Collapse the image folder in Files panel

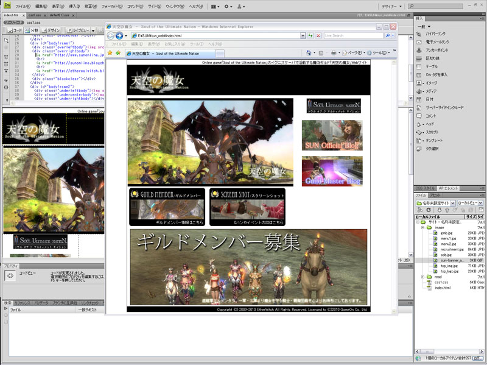point(423,227)
